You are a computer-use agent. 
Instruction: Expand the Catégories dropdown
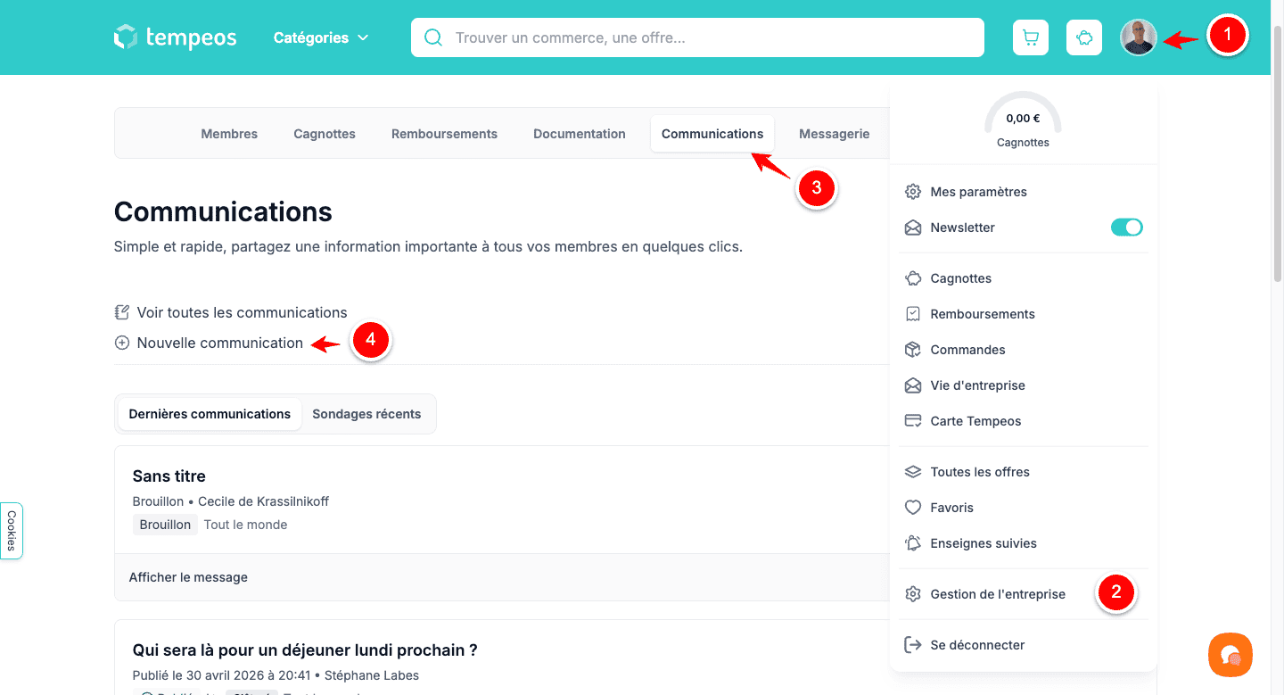321,37
